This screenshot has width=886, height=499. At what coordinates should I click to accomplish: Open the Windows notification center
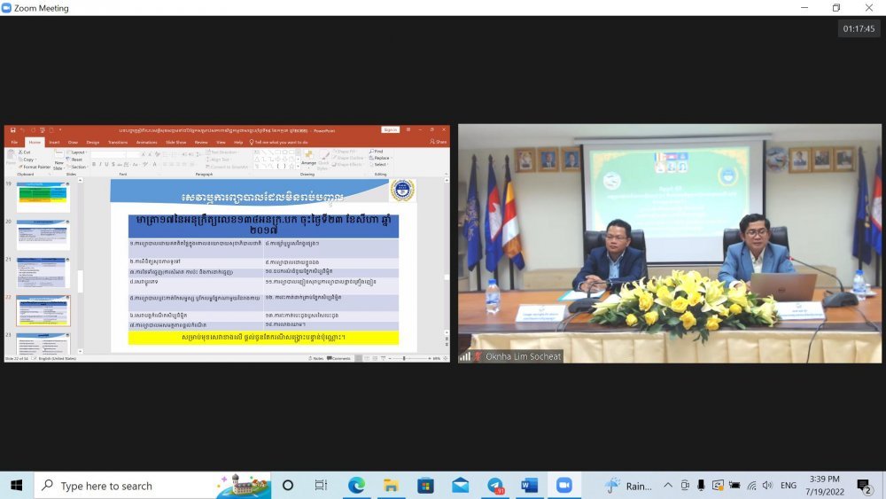click(863, 486)
